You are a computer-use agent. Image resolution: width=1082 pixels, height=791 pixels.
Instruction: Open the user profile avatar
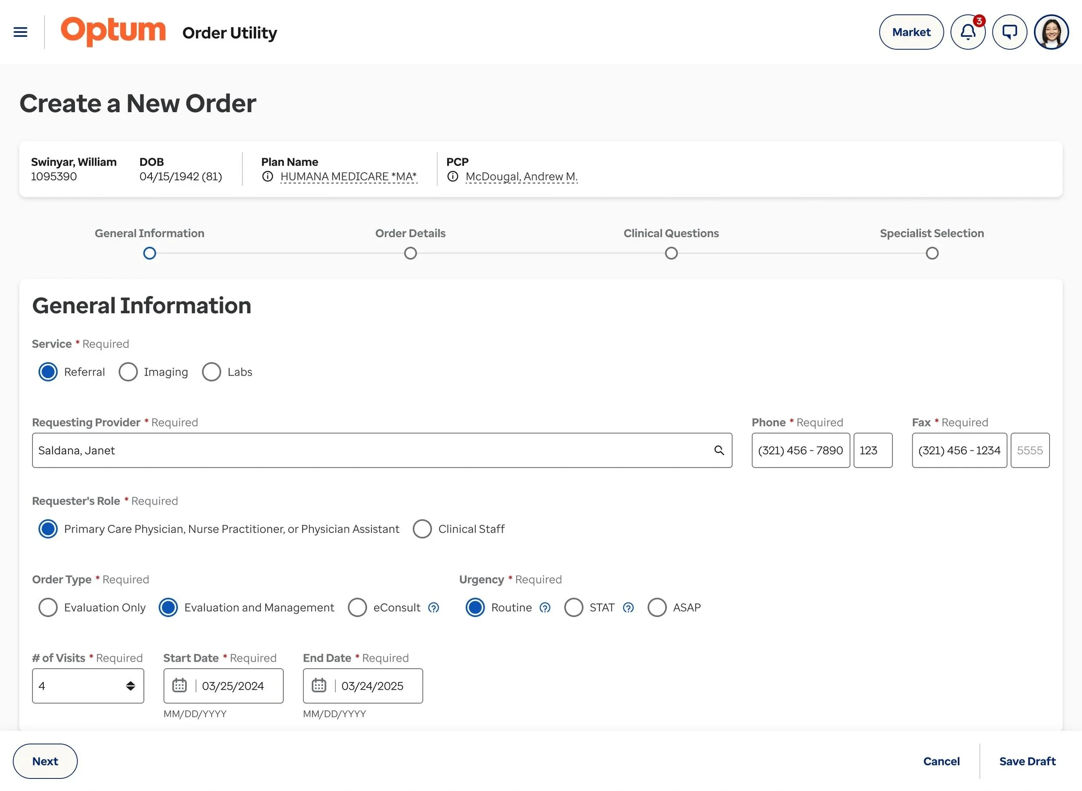(x=1051, y=32)
